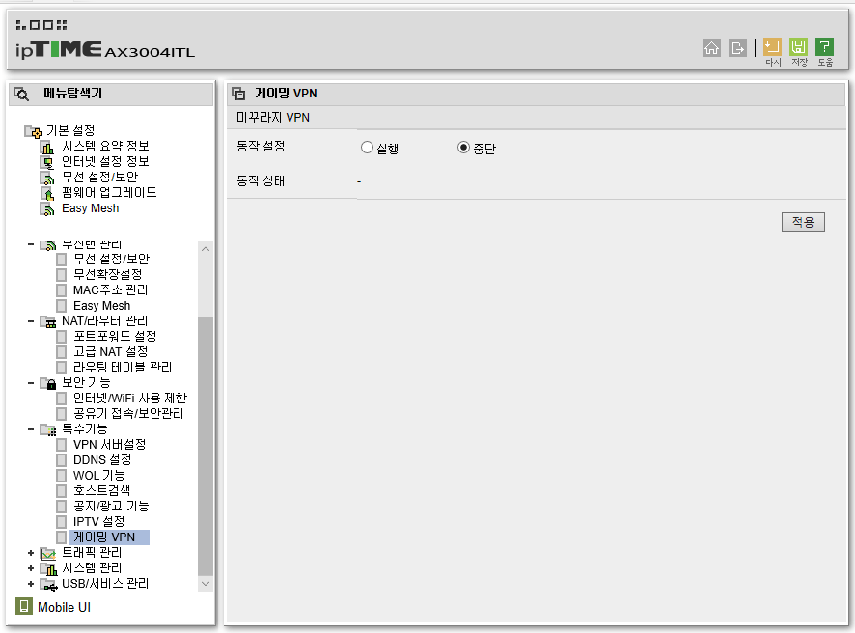855x633 pixels.
Task: Click the Mobile UI phone icon
Action: [24, 607]
